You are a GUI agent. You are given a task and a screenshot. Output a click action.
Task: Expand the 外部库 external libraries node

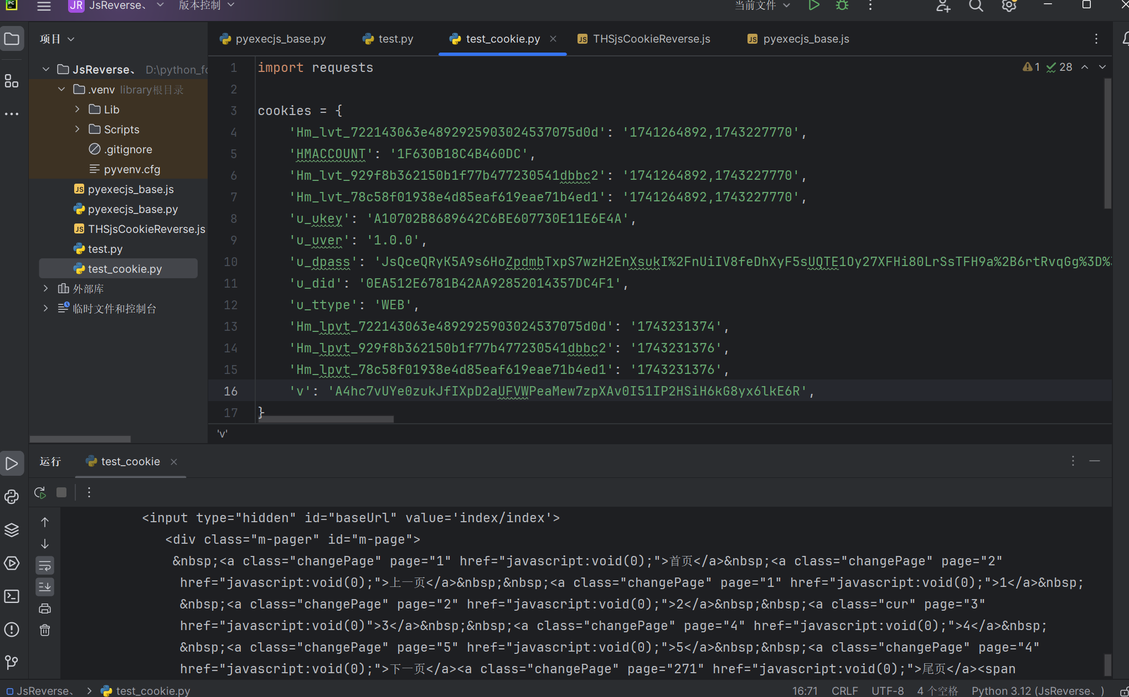[46, 289]
